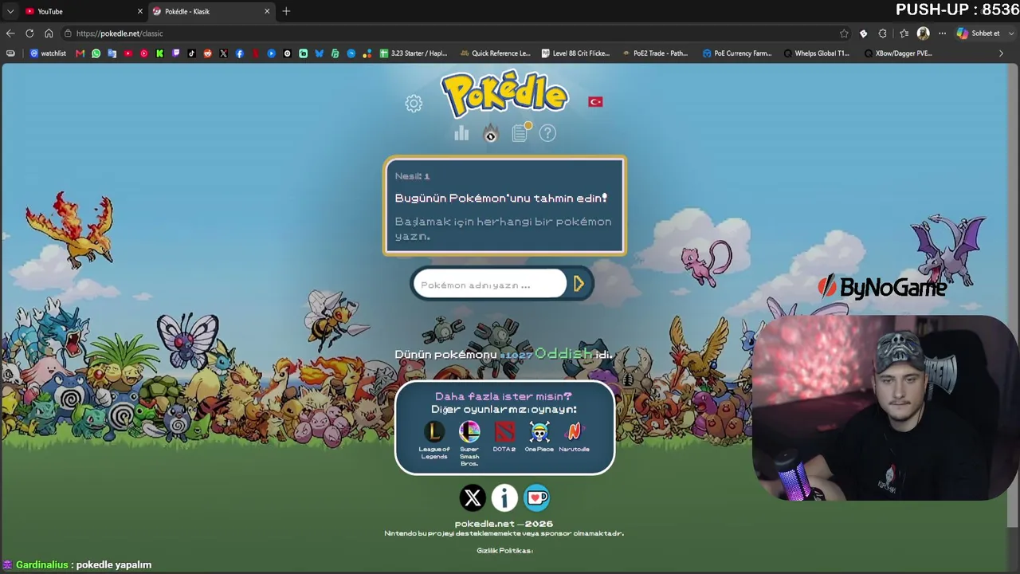Go back to the previous page

point(10,33)
